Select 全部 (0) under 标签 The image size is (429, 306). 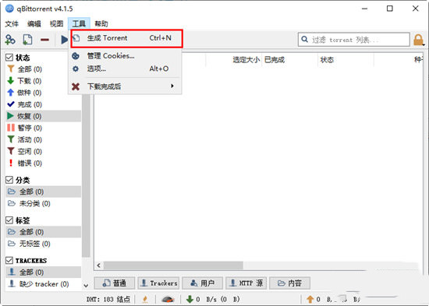click(x=43, y=232)
